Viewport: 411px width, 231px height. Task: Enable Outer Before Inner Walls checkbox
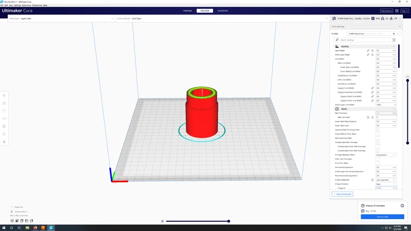point(378,134)
